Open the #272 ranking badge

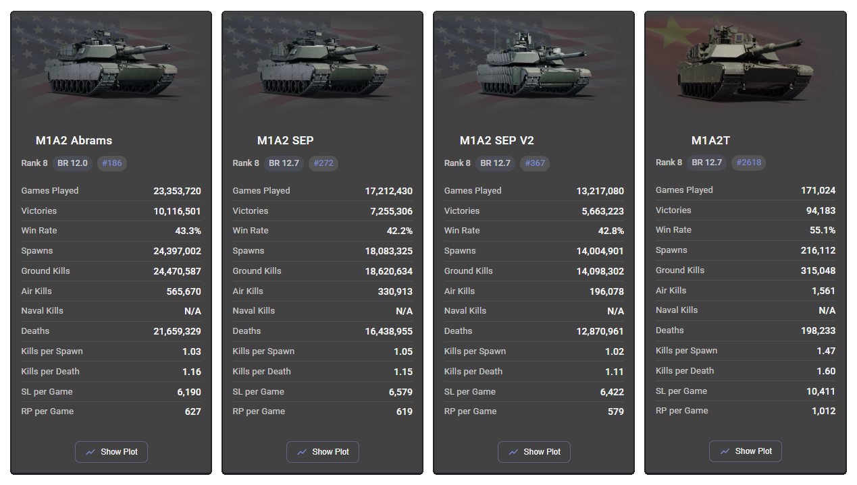click(323, 163)
